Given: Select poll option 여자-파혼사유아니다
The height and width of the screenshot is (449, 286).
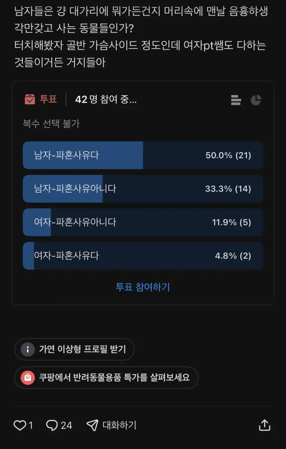Looking at the screenshot, I should pyautogui.click(x=143, y=222).
